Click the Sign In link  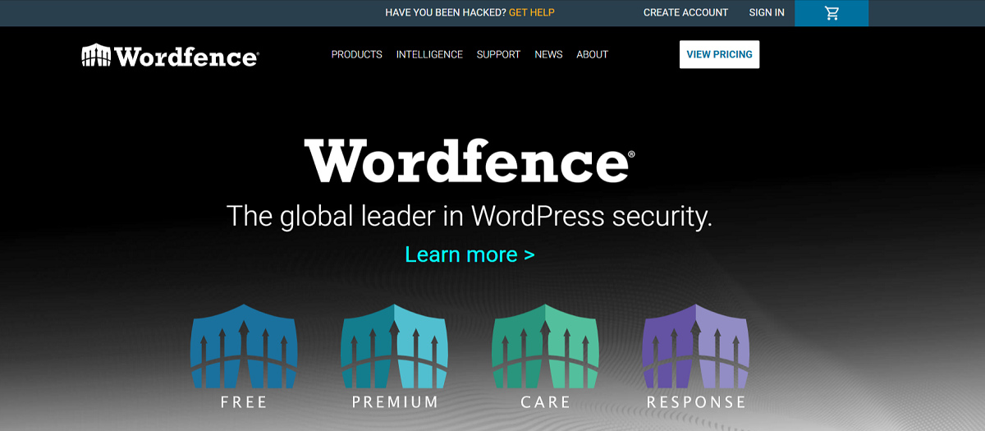click(767, 13)
